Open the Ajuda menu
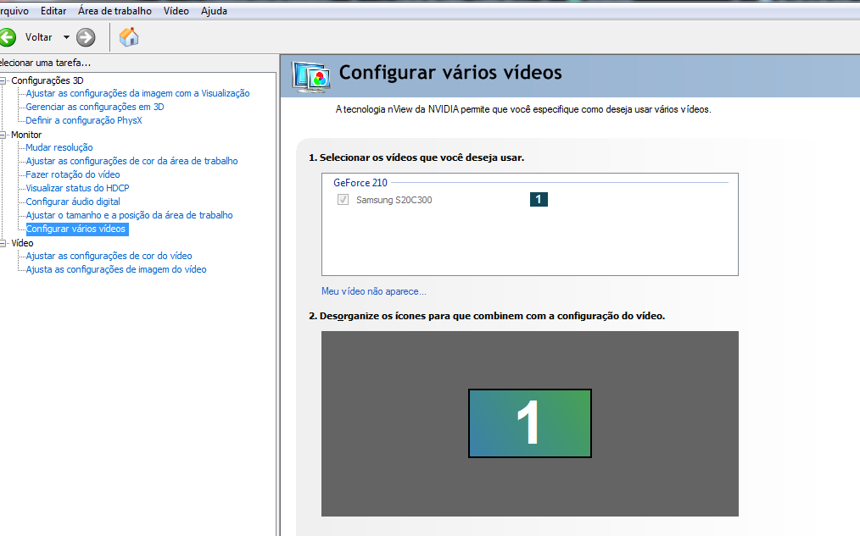The width and height of the screenshot is (860, 536). (214, 11)
